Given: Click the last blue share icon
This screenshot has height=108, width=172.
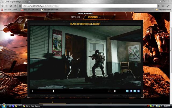Looking at the screenshot, I should 138,91.
